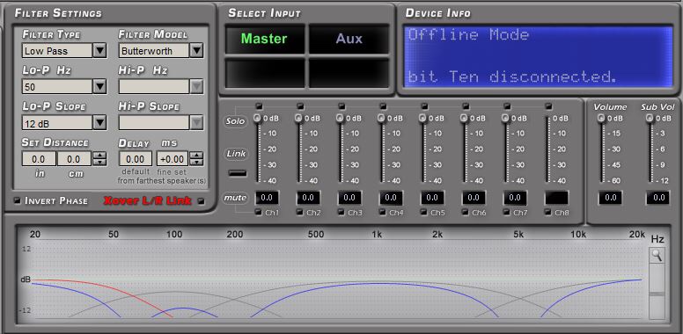Mute channel Ch6 checkbox
This screenshot has height=334, width=683.
[x=466, y=212]
